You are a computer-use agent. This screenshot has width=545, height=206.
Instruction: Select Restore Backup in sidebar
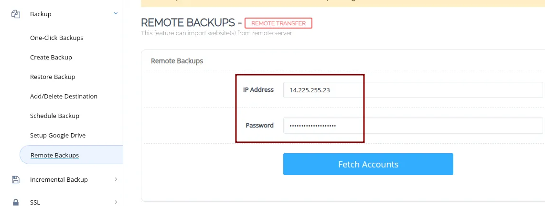pos(53,77)
